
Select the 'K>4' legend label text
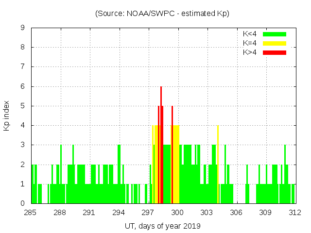click(x=250, y=52)
